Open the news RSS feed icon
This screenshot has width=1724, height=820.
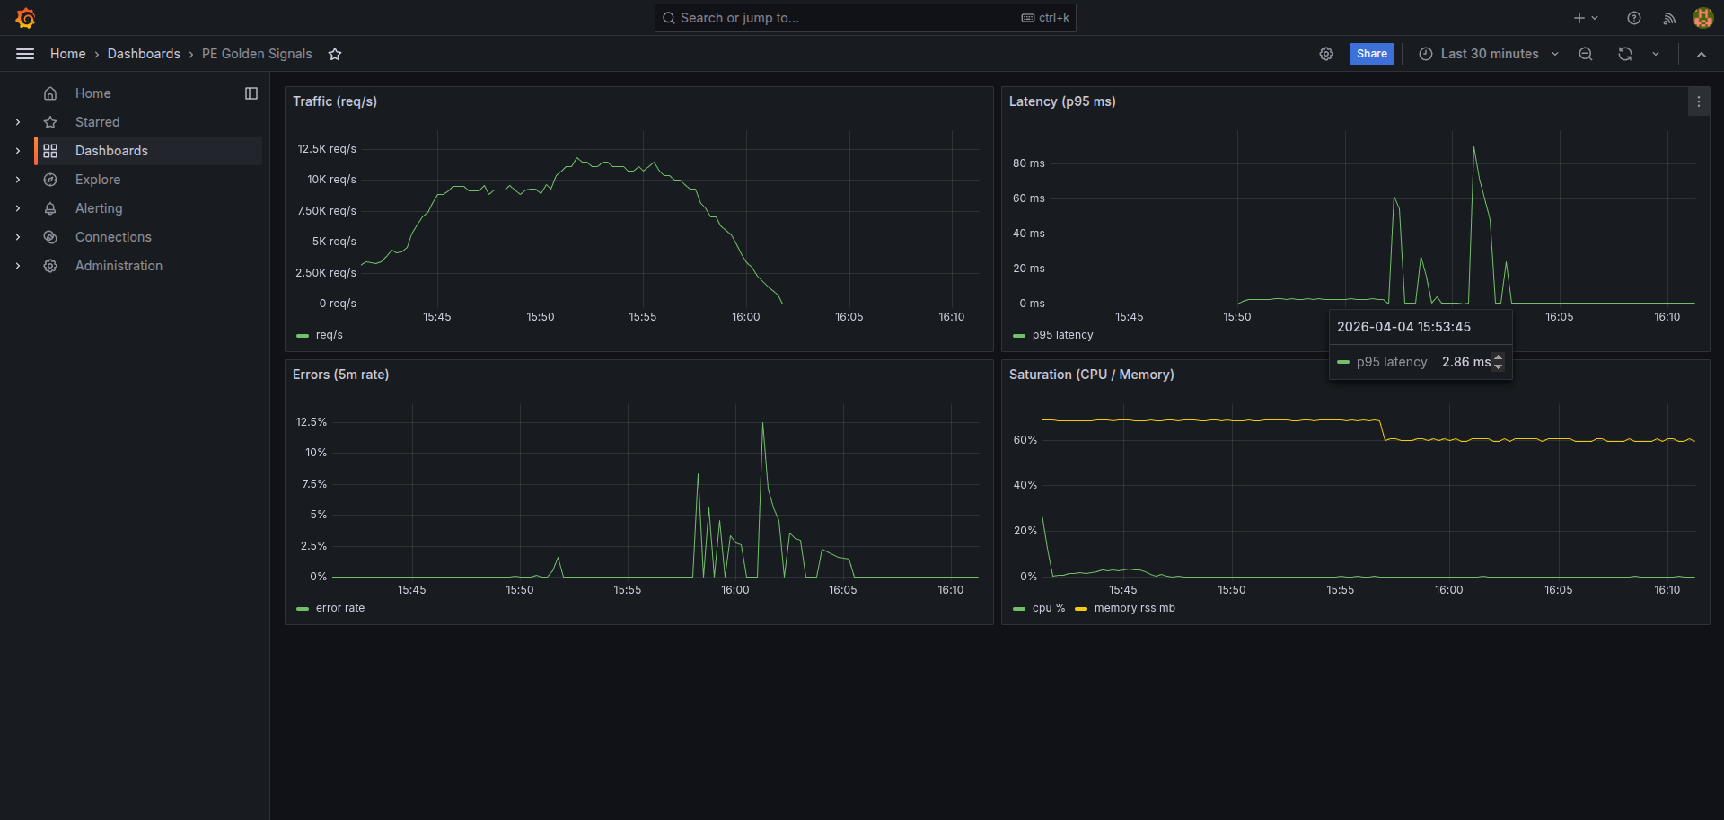coord(1669,18)
